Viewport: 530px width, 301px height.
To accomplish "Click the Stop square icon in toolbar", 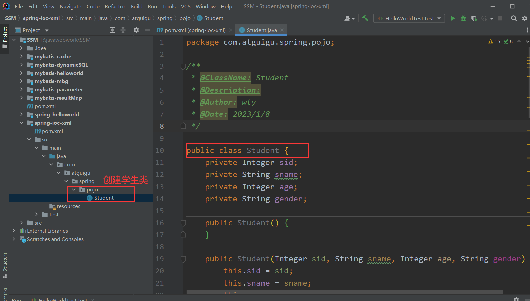I will click(x=500, y=18).
